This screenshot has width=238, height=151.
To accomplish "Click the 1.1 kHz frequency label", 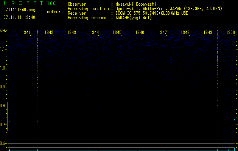I will [x=3, y=49].
